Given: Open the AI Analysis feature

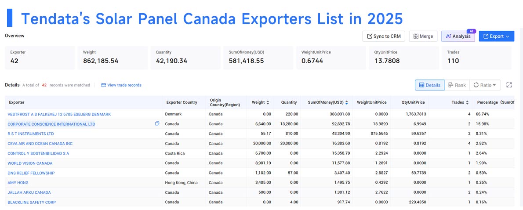Looking at the screenshot, I should coord(458,36).
